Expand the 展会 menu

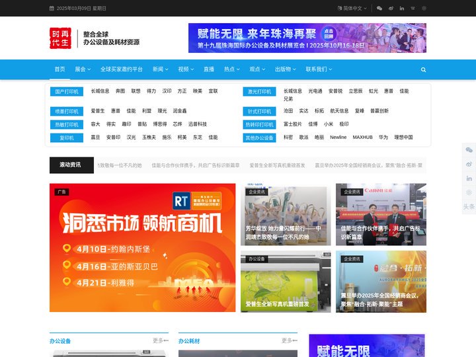pyautogui.click(x=83, y=69)
